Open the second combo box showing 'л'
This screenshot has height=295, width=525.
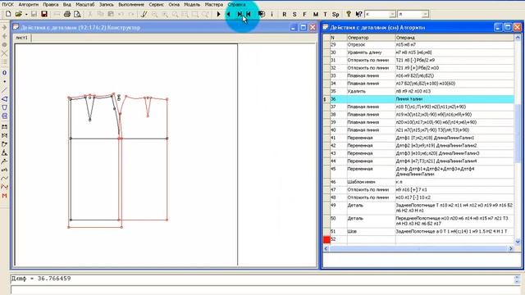(x=413, y=14)
